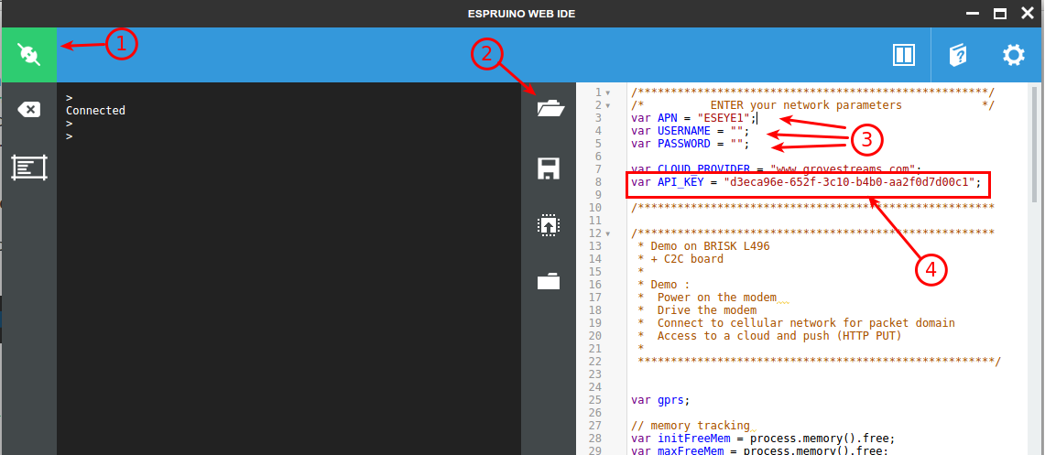Collapse the code fold arrow at line 1
This screenshot has height=455, width=1045.
(x=608, y=92)
